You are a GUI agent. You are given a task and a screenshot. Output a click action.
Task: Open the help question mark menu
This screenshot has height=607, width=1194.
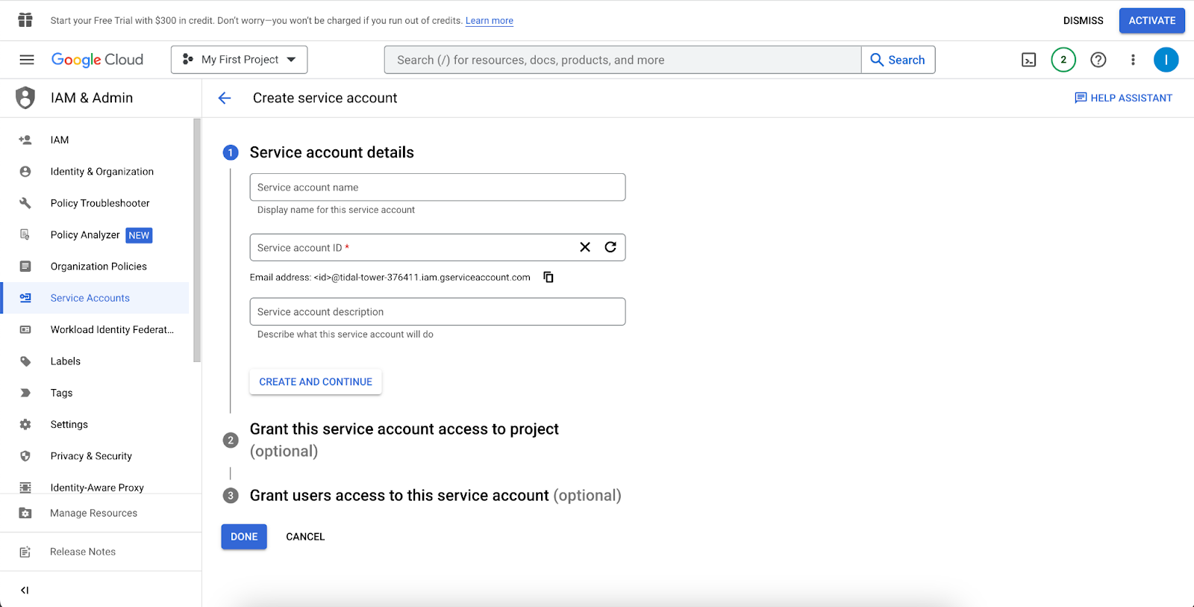pos(1098,60)
